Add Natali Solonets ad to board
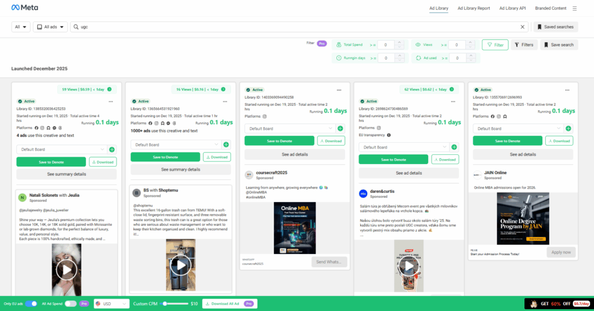 112,150
